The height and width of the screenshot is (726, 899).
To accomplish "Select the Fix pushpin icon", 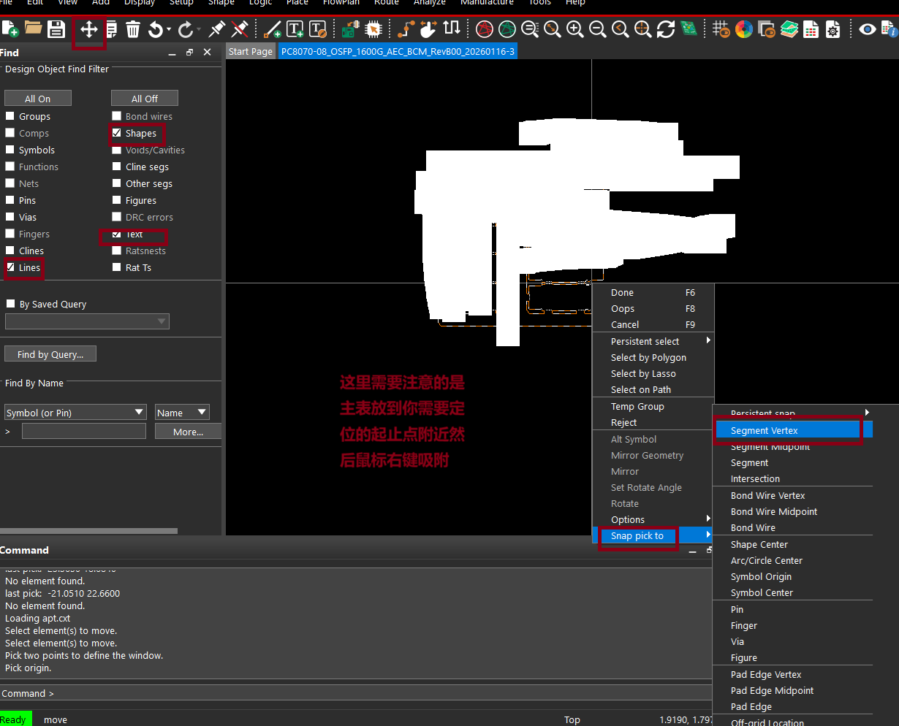I will [216, 29].
